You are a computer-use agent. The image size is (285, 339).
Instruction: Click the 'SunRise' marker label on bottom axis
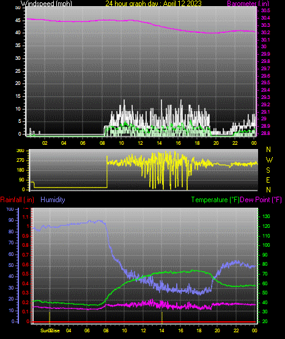pyautogui.click(x=50, y=330)
